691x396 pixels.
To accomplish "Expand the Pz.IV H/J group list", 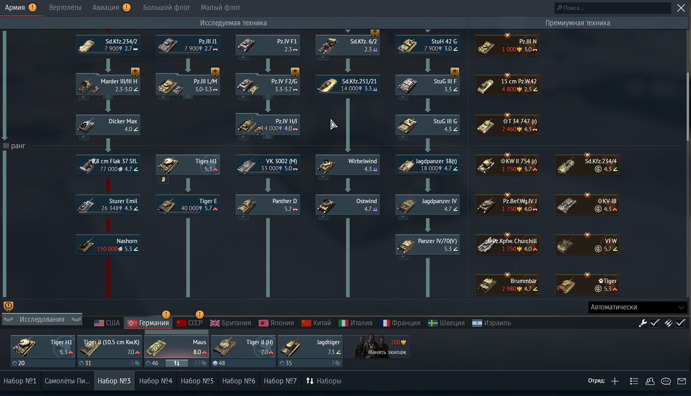I will (268, 137).
